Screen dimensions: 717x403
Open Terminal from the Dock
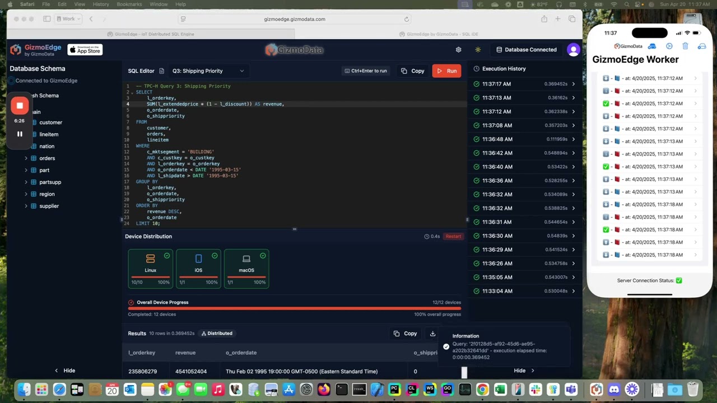click(x=341, y=390)
